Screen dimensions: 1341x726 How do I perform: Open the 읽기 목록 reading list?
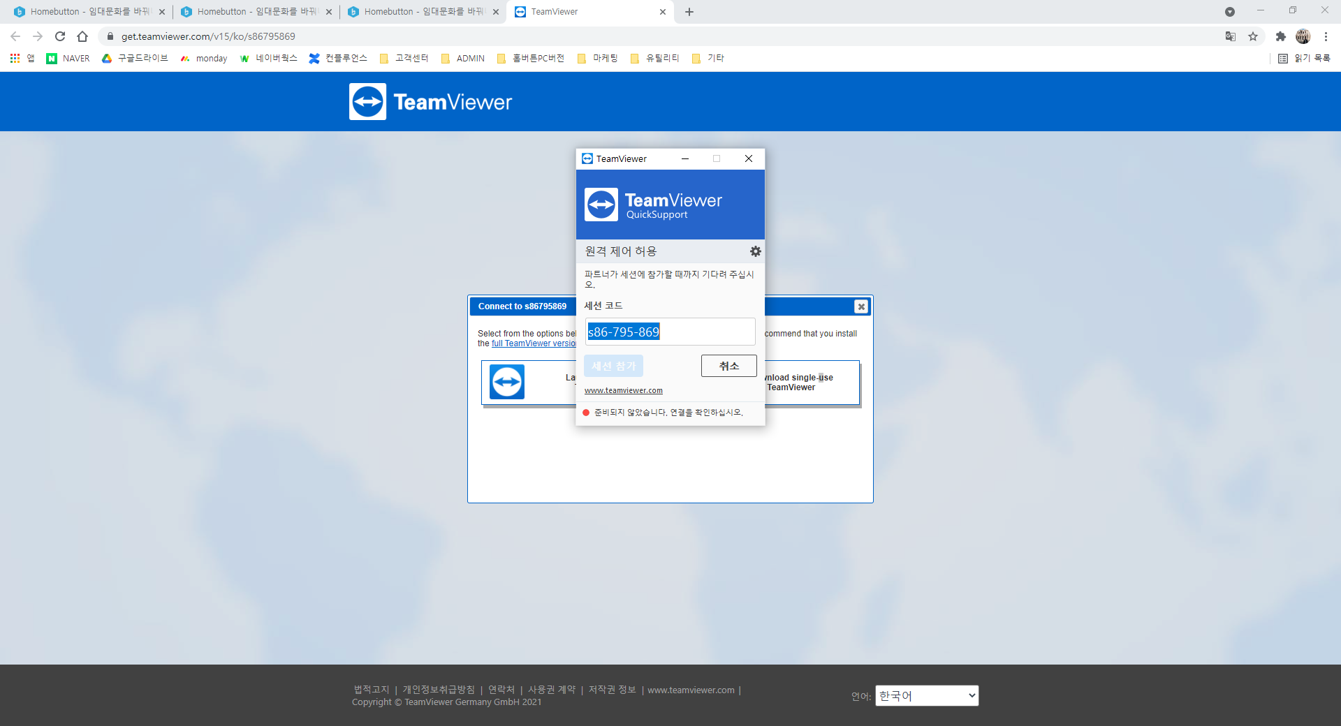[x=1304, y=59]
